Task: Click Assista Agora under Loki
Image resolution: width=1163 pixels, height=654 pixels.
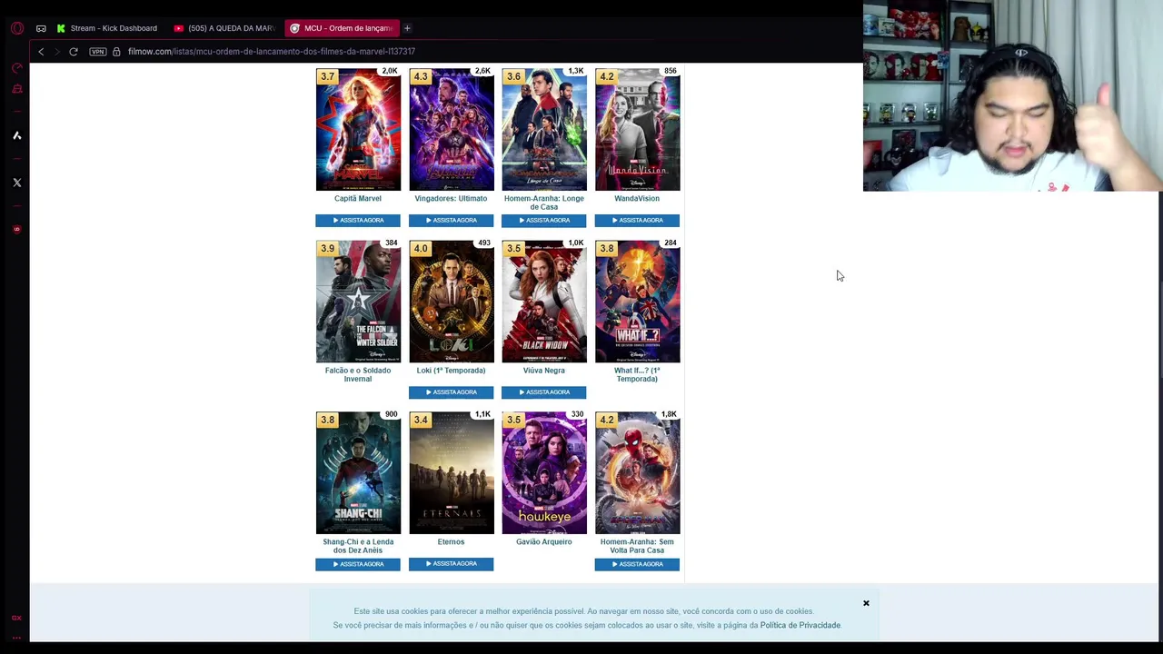Action: coord(452,392)
